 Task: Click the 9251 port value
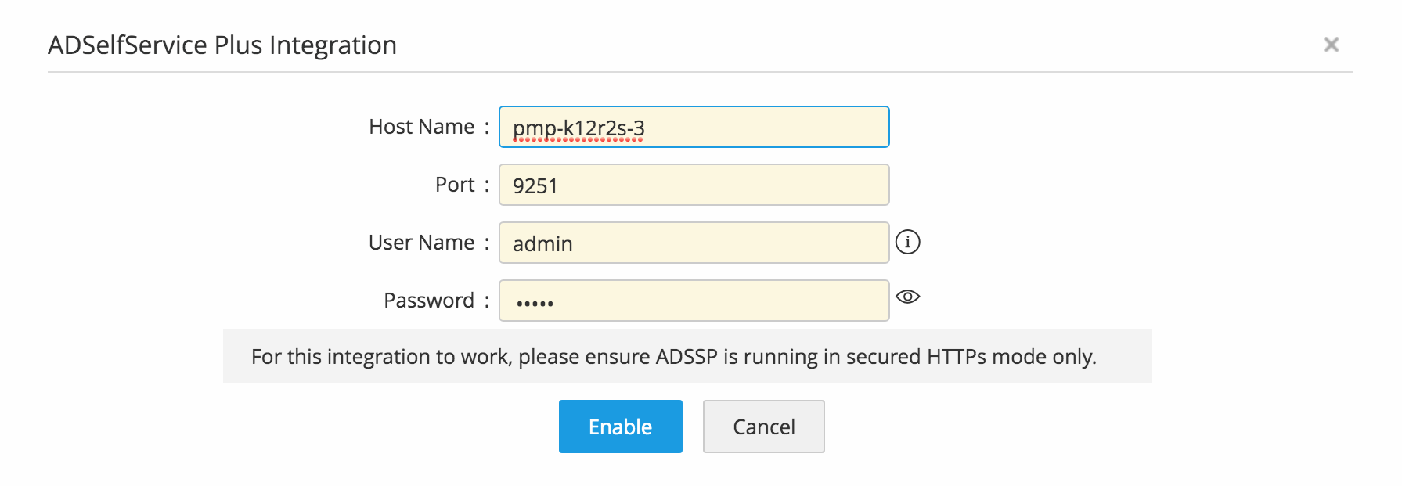535,186
